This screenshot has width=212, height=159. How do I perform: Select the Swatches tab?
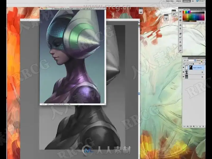186,10
